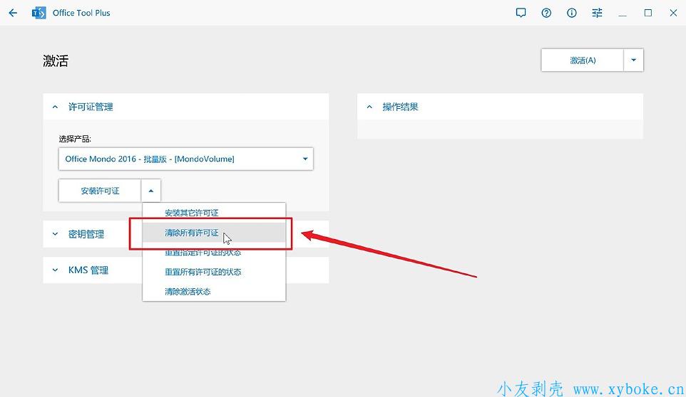Image resolution: width=686 pixels, height=397 pixels.
Task: Open settings via the sliders icon
Action: [x=597, y=13]
